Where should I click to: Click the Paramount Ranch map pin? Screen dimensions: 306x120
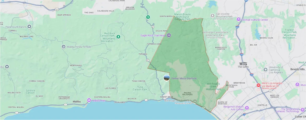[x=29, y=27]
